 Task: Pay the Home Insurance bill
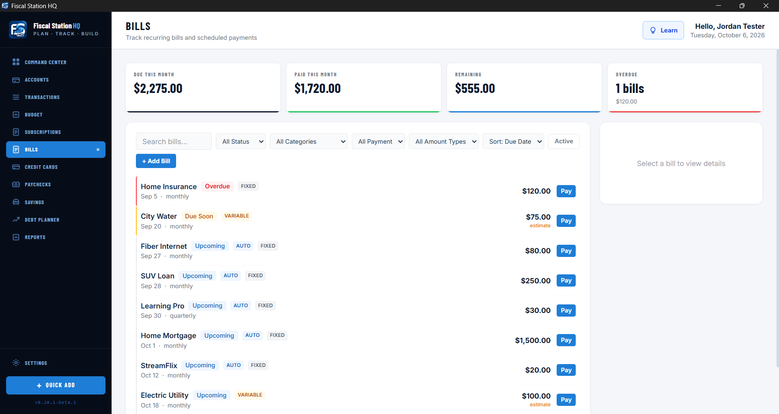coord(566,191)
